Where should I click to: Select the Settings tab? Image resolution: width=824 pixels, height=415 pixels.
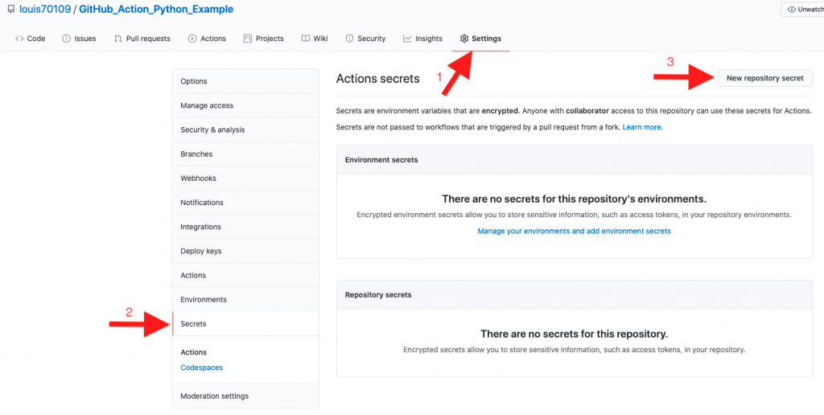(x=481, y=39)
